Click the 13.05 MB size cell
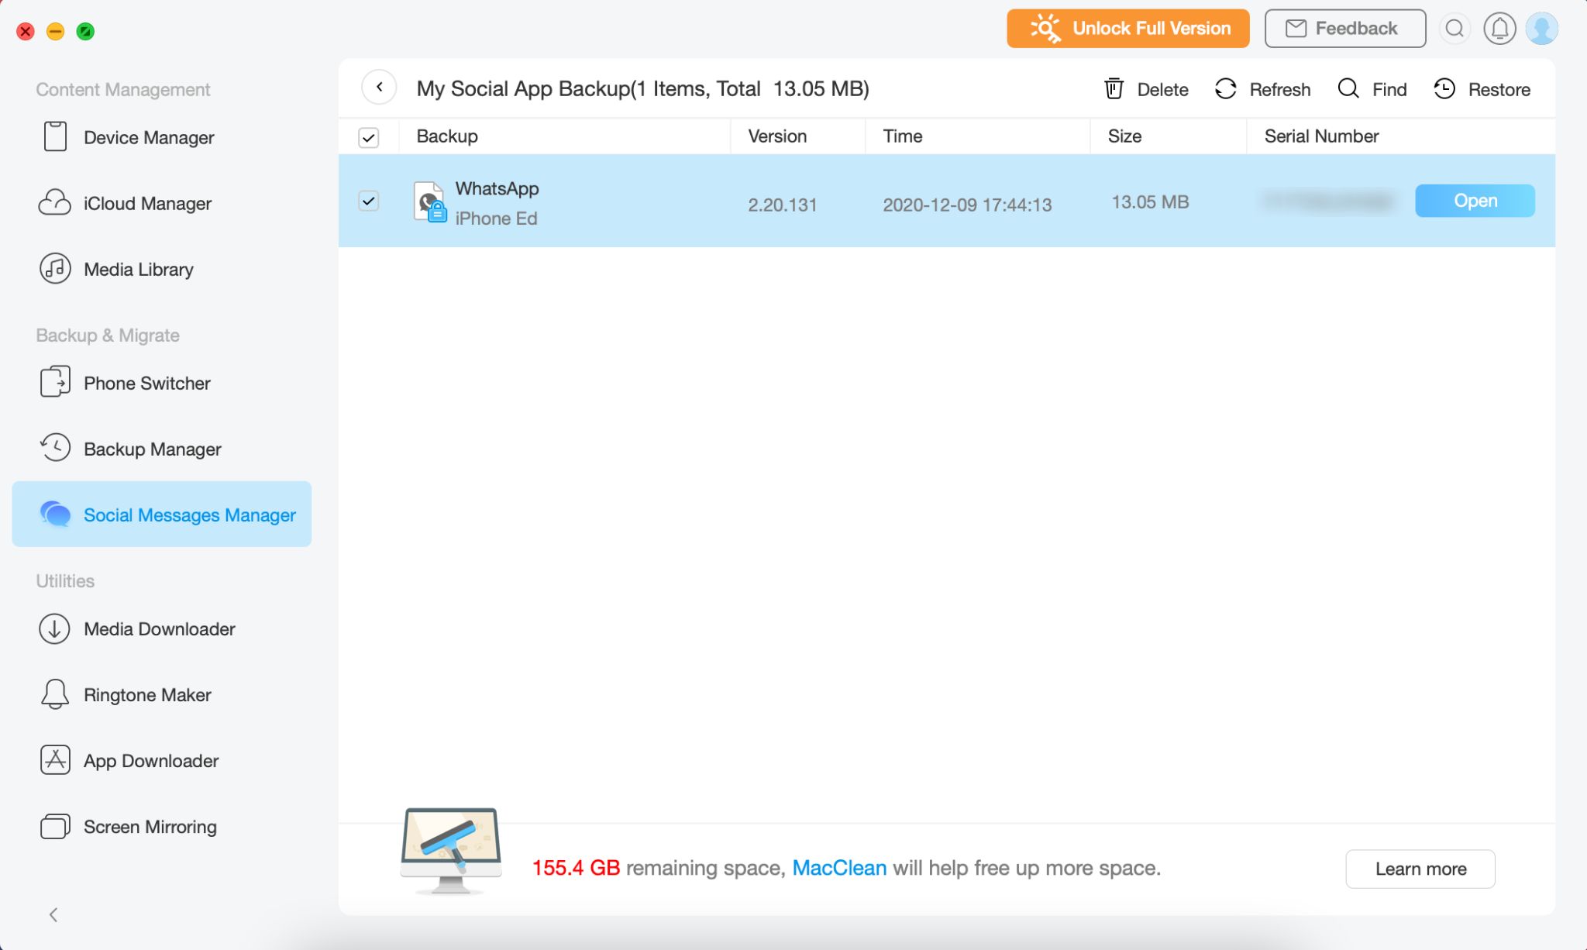This screenshot has height=950, width=1587. click(1150, 201)
